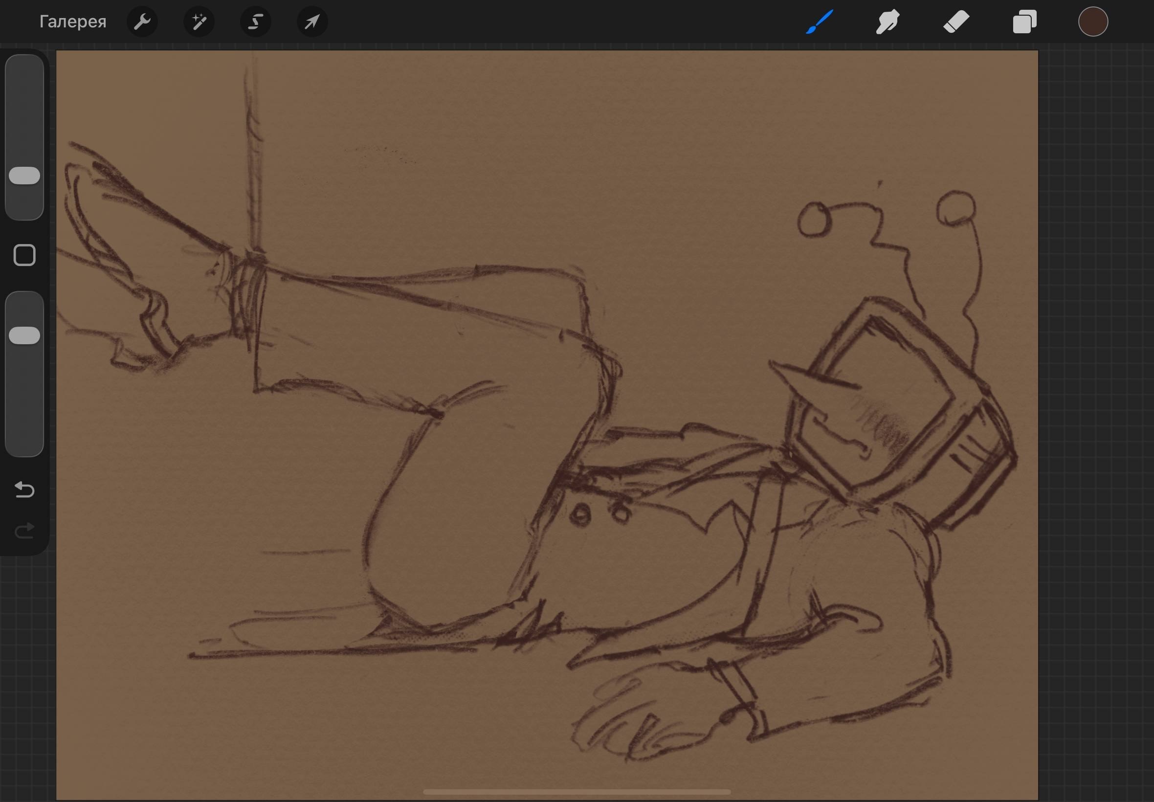Tap the square Modify button in sidebar

coord(24,255)
